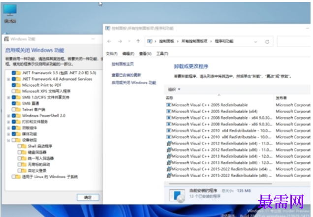
Task: Open the File (F) menu
Action: (x=112, y=54)
